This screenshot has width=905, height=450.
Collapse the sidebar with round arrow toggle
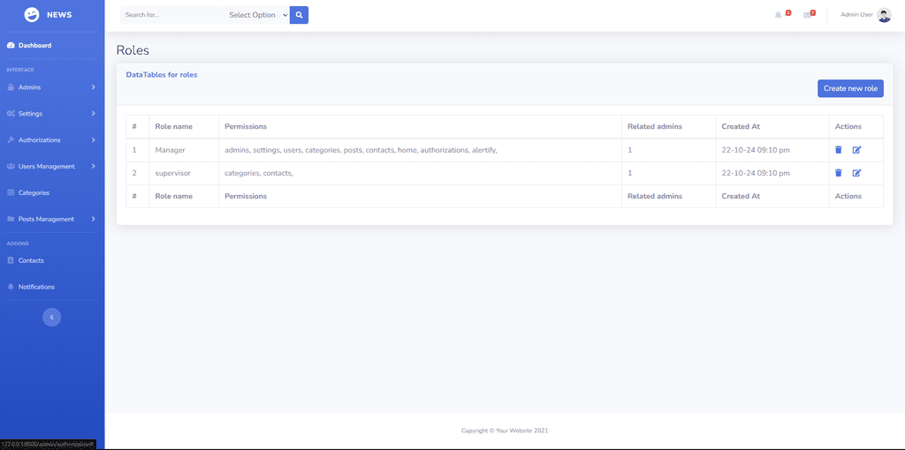[52, 317]
